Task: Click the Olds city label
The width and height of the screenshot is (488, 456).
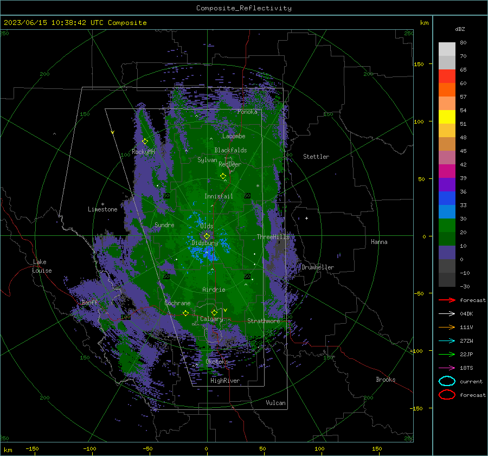Action: pos(207,226)
